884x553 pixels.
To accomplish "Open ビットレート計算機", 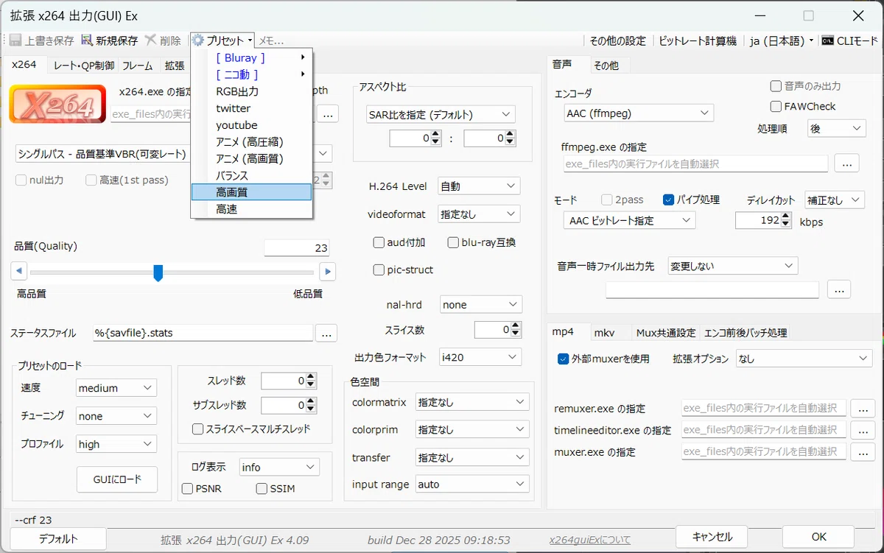I will (x=698, y=40).
